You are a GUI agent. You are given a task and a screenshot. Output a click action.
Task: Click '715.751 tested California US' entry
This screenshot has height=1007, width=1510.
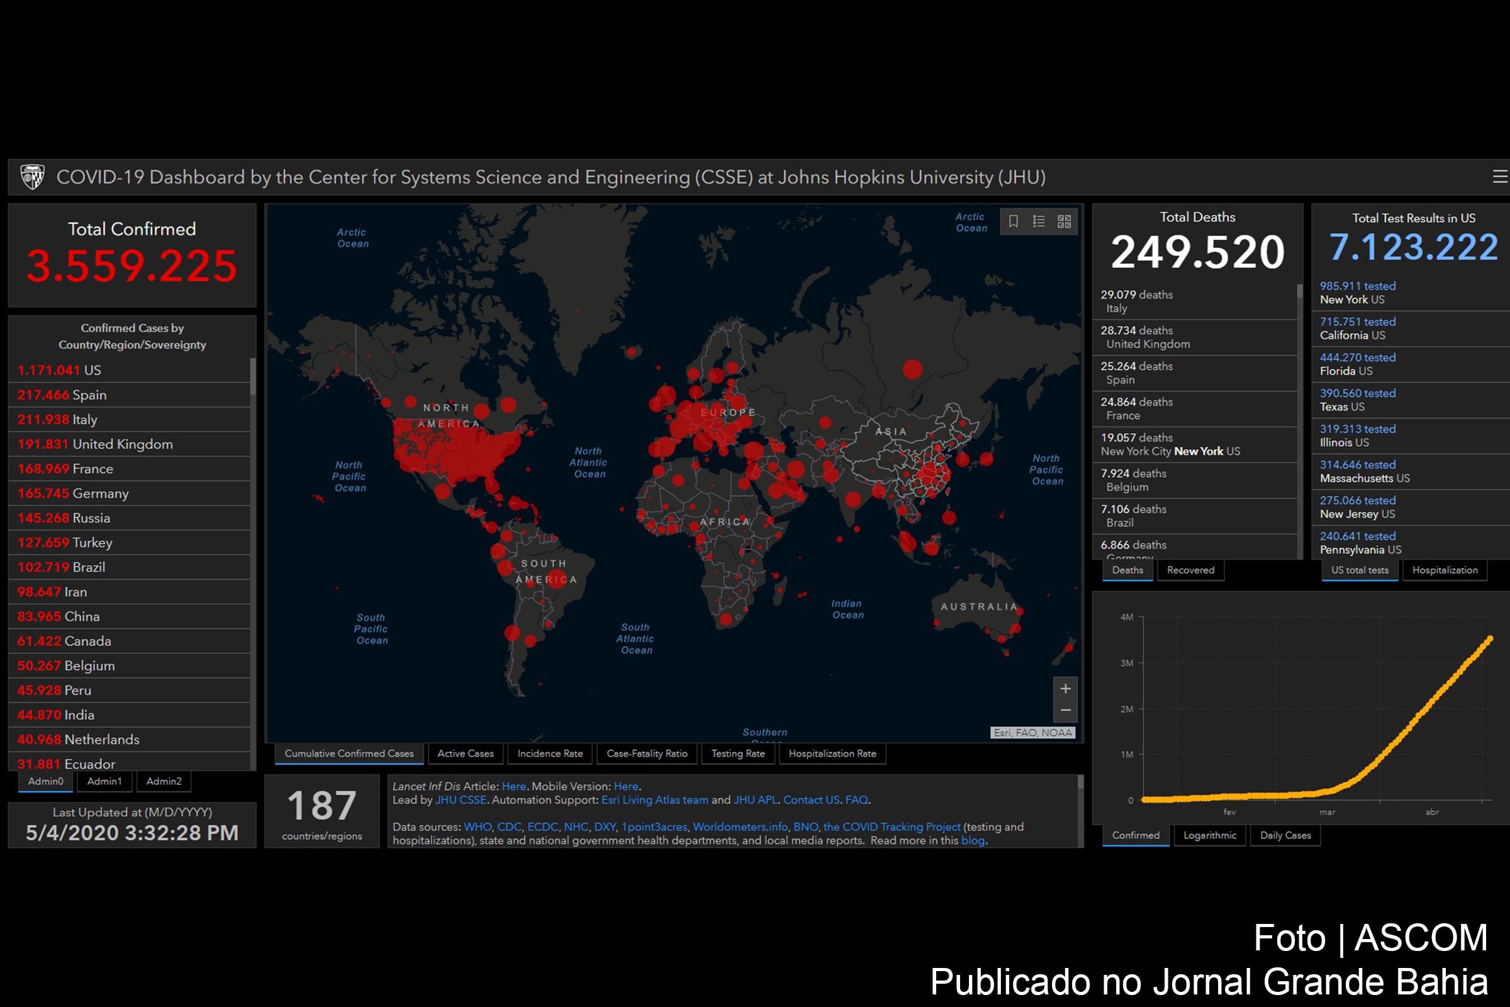click(1411, 328)
